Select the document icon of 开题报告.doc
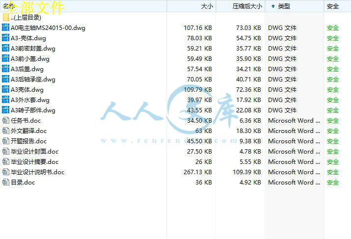Screen dimensions: 351x239 point(5,141)
